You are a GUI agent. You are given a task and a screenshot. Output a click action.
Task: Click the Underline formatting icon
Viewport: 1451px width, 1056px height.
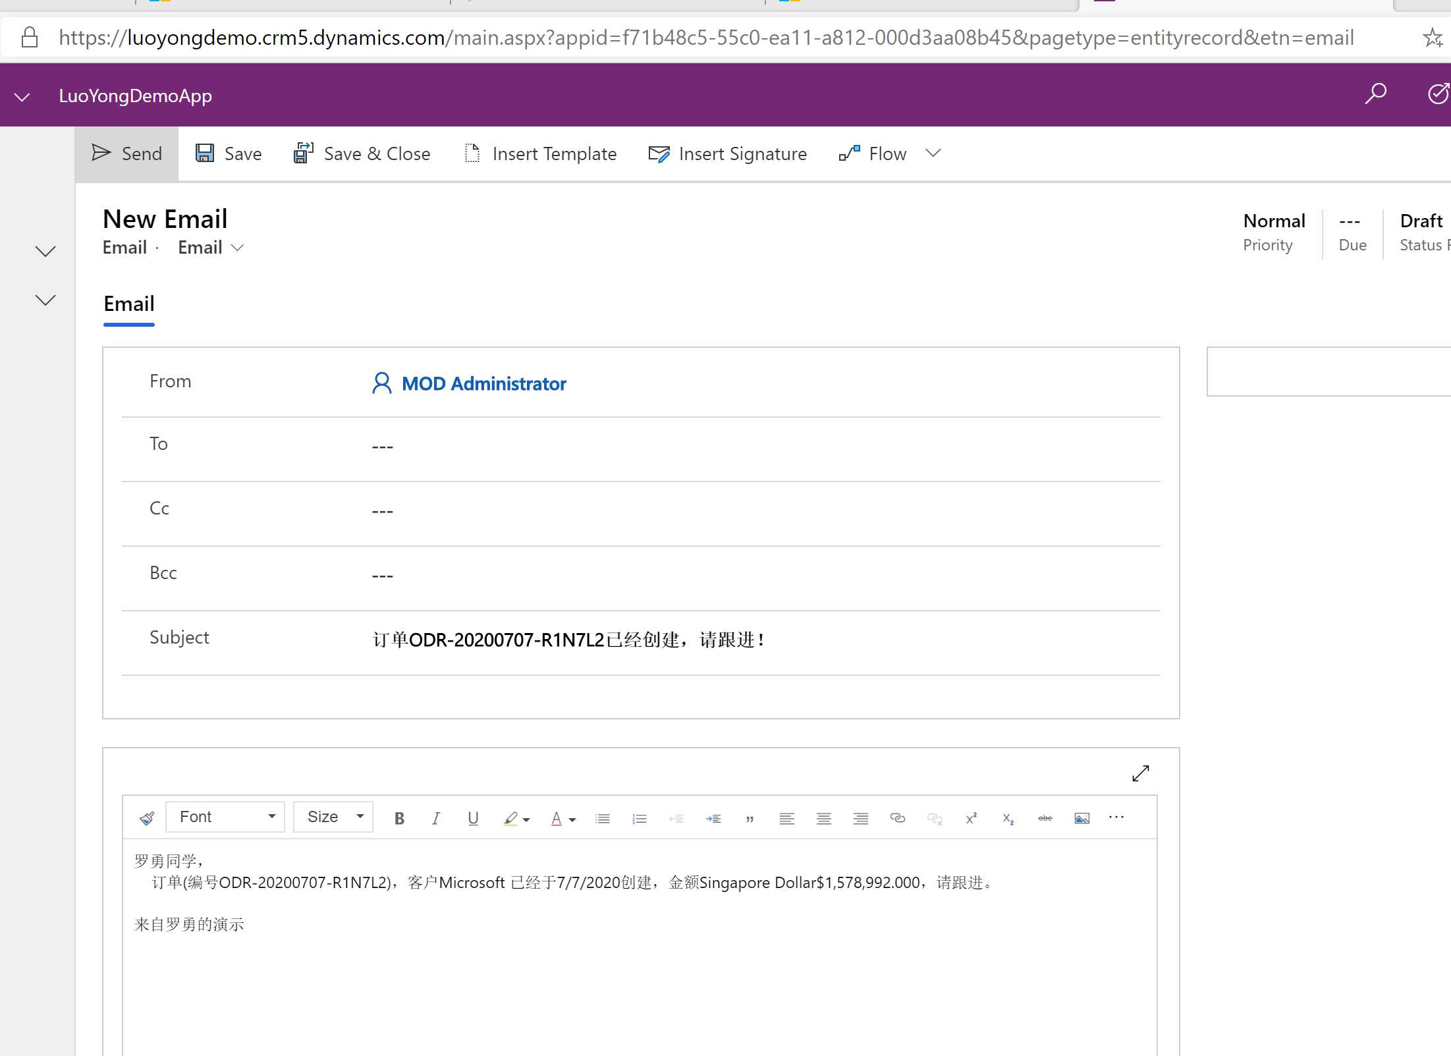pyautogui.click(x=471, y=817)
